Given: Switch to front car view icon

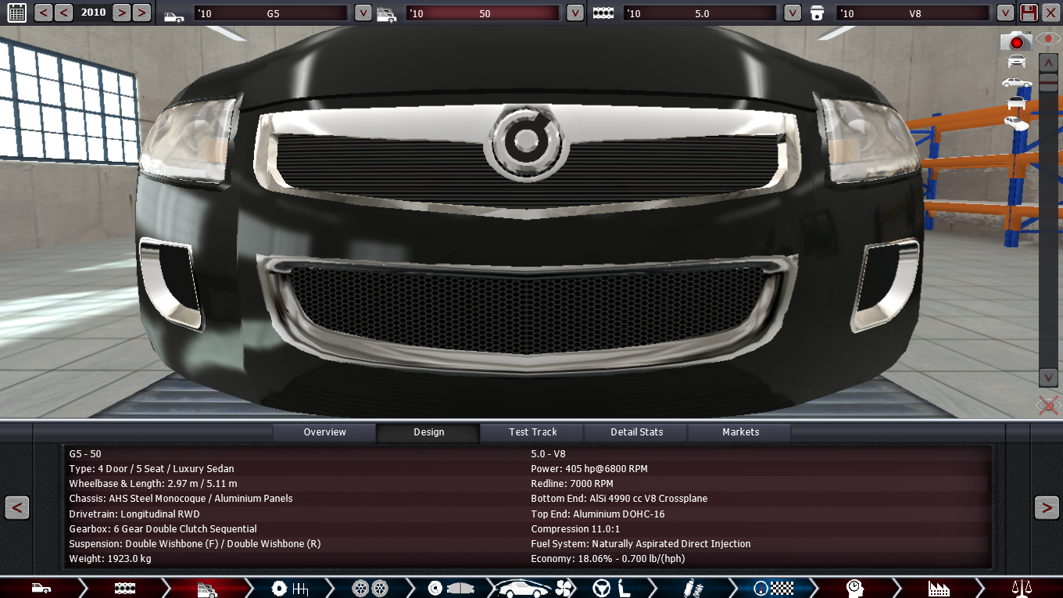Looking at the screenshot, I should click(x=1016, y=62).
